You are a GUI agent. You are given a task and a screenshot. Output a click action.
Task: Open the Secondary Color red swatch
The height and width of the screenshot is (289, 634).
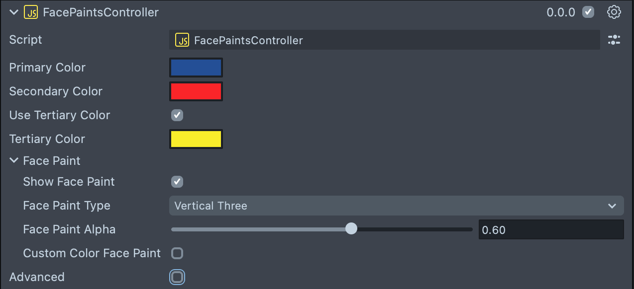coord(196,91)
